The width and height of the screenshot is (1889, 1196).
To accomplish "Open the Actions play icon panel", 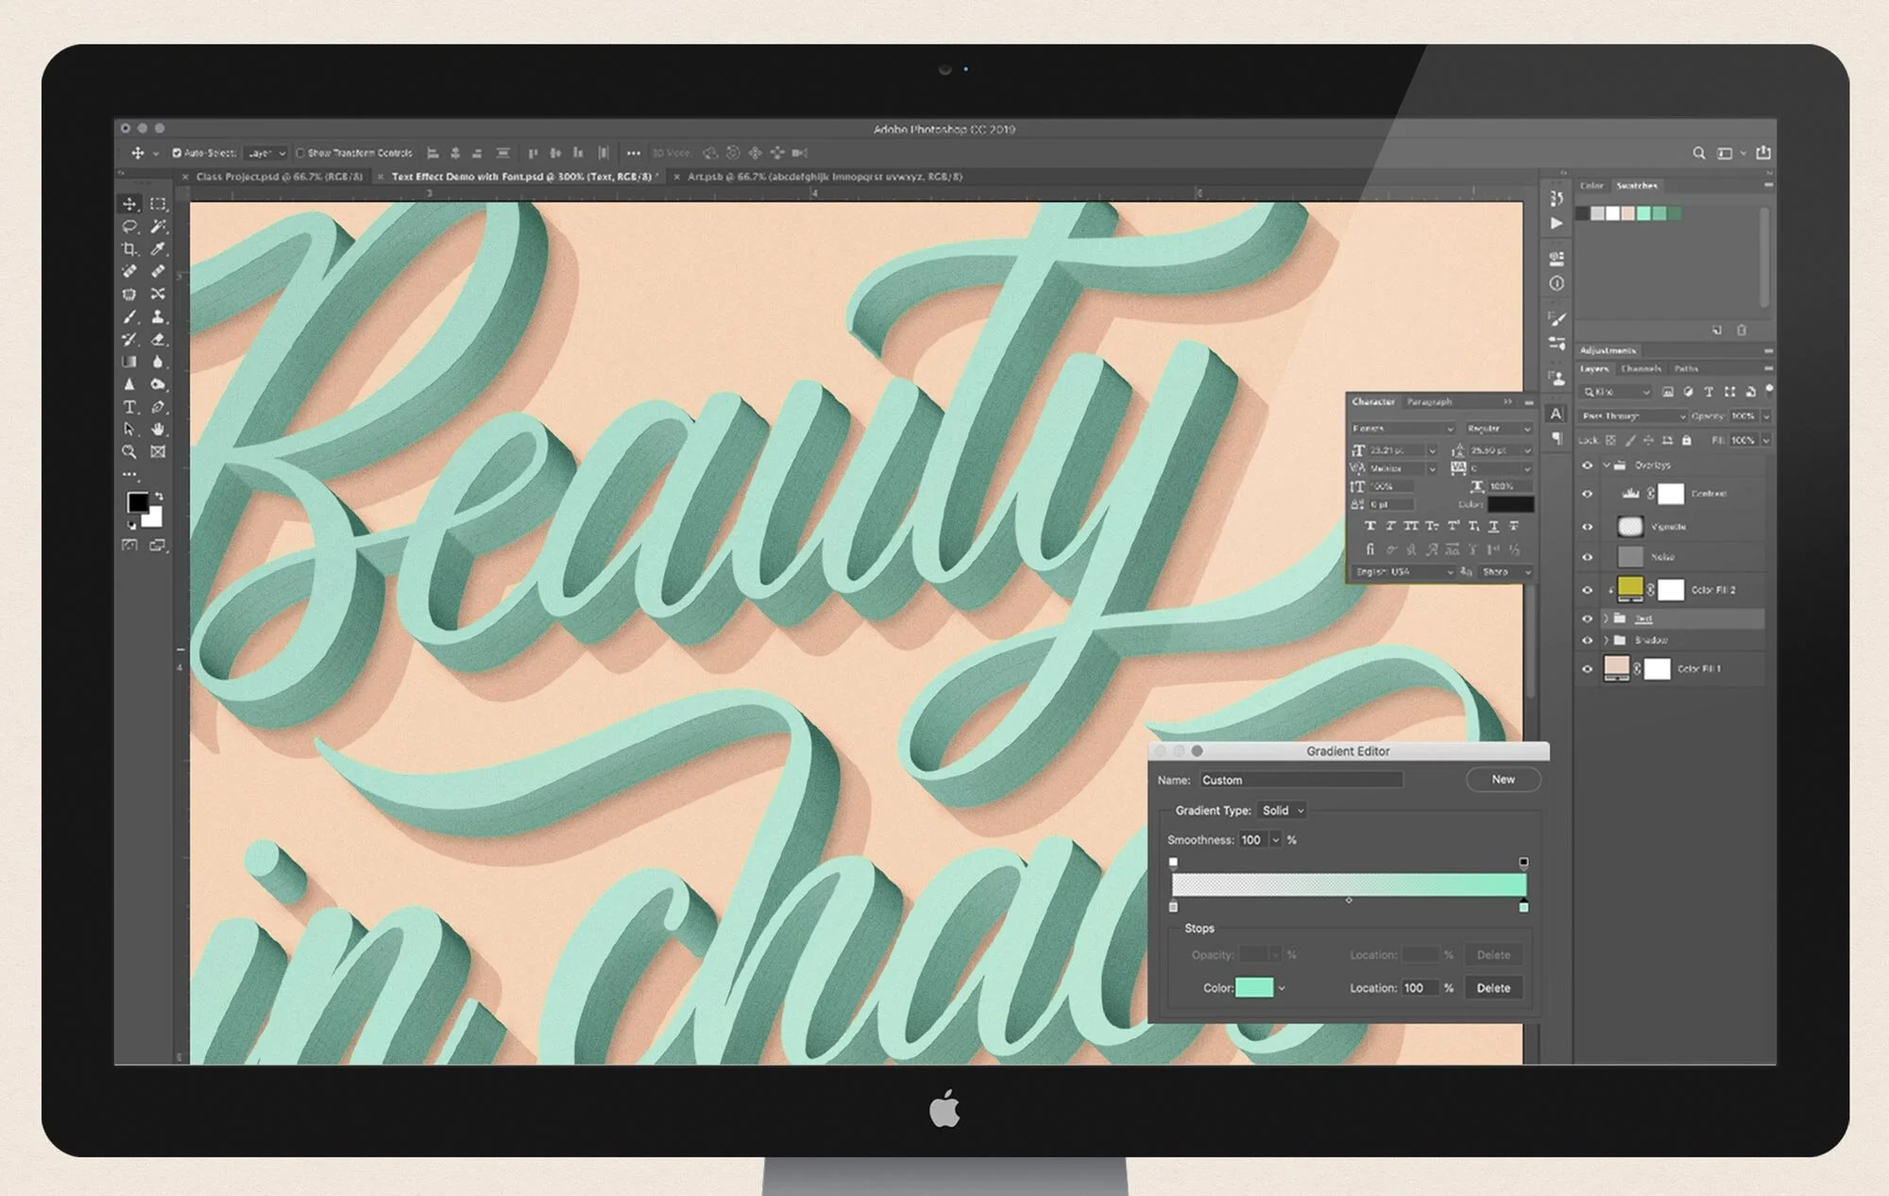I will [x=1557, y=224].
